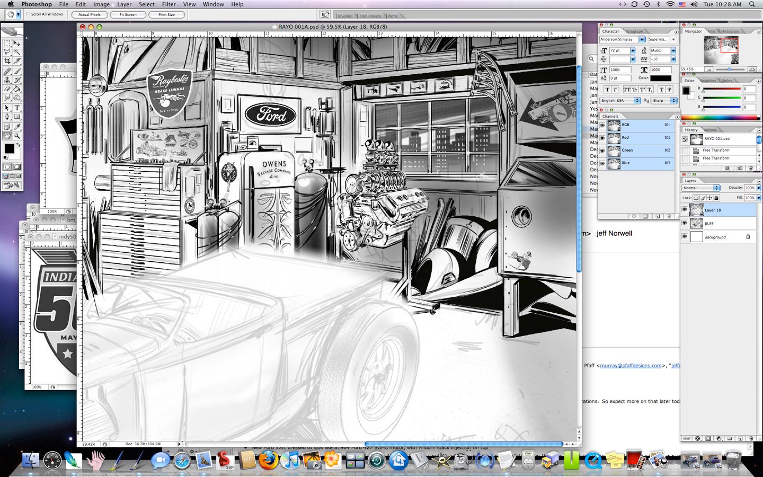Open the Filter menu
The image size is (763, 477).
[169, 4]
